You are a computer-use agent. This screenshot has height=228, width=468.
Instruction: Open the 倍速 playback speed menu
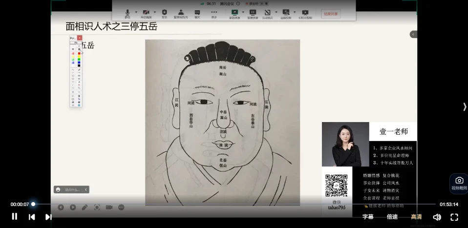[392, 217]
